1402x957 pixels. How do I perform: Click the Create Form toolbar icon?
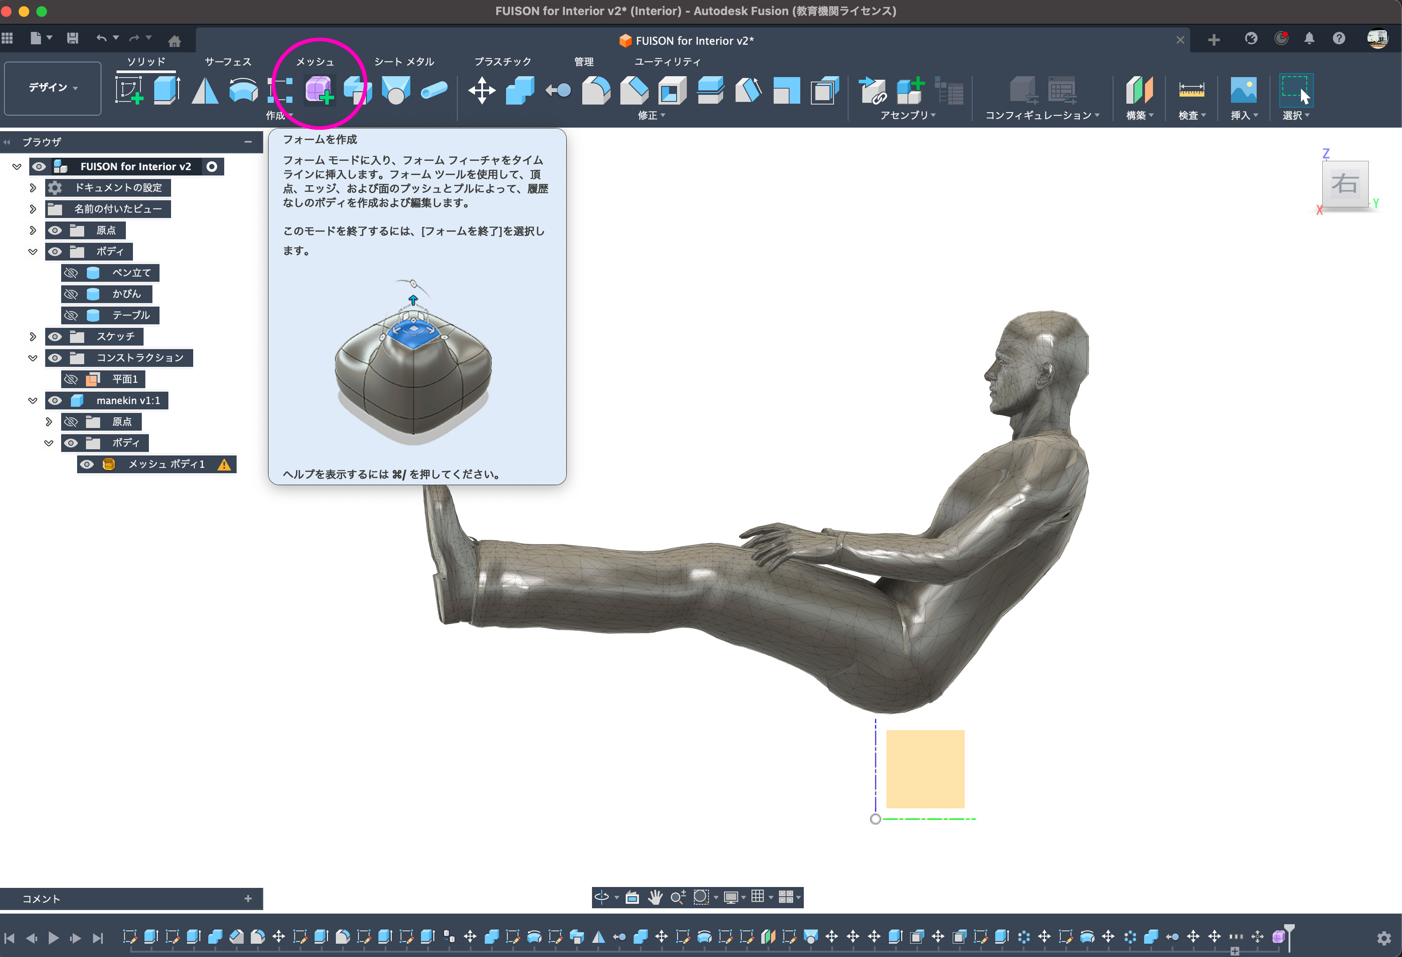(x=319, y=90)
